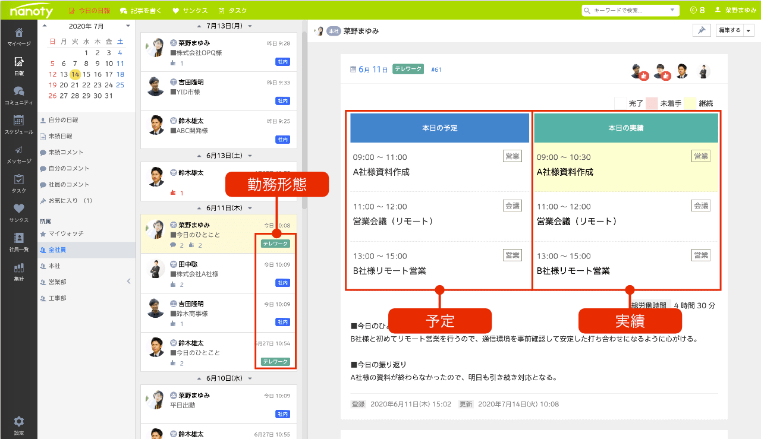Screen dimensions: 761x439
Task: Open 記事を書く in the top menu
Action: tap(141, 11)
